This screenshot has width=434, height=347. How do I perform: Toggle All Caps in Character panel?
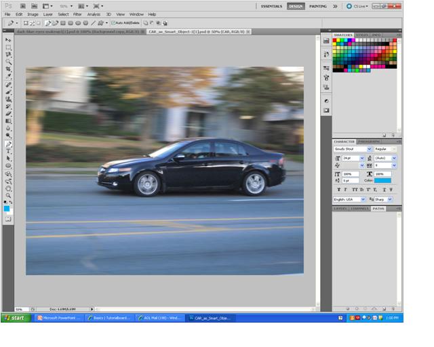point(355,190)
